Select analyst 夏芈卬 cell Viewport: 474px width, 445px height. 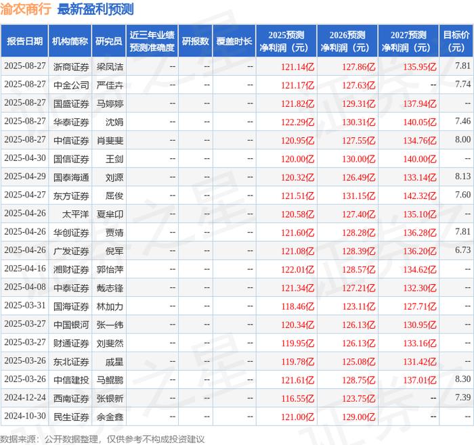(x=110, y=214)
